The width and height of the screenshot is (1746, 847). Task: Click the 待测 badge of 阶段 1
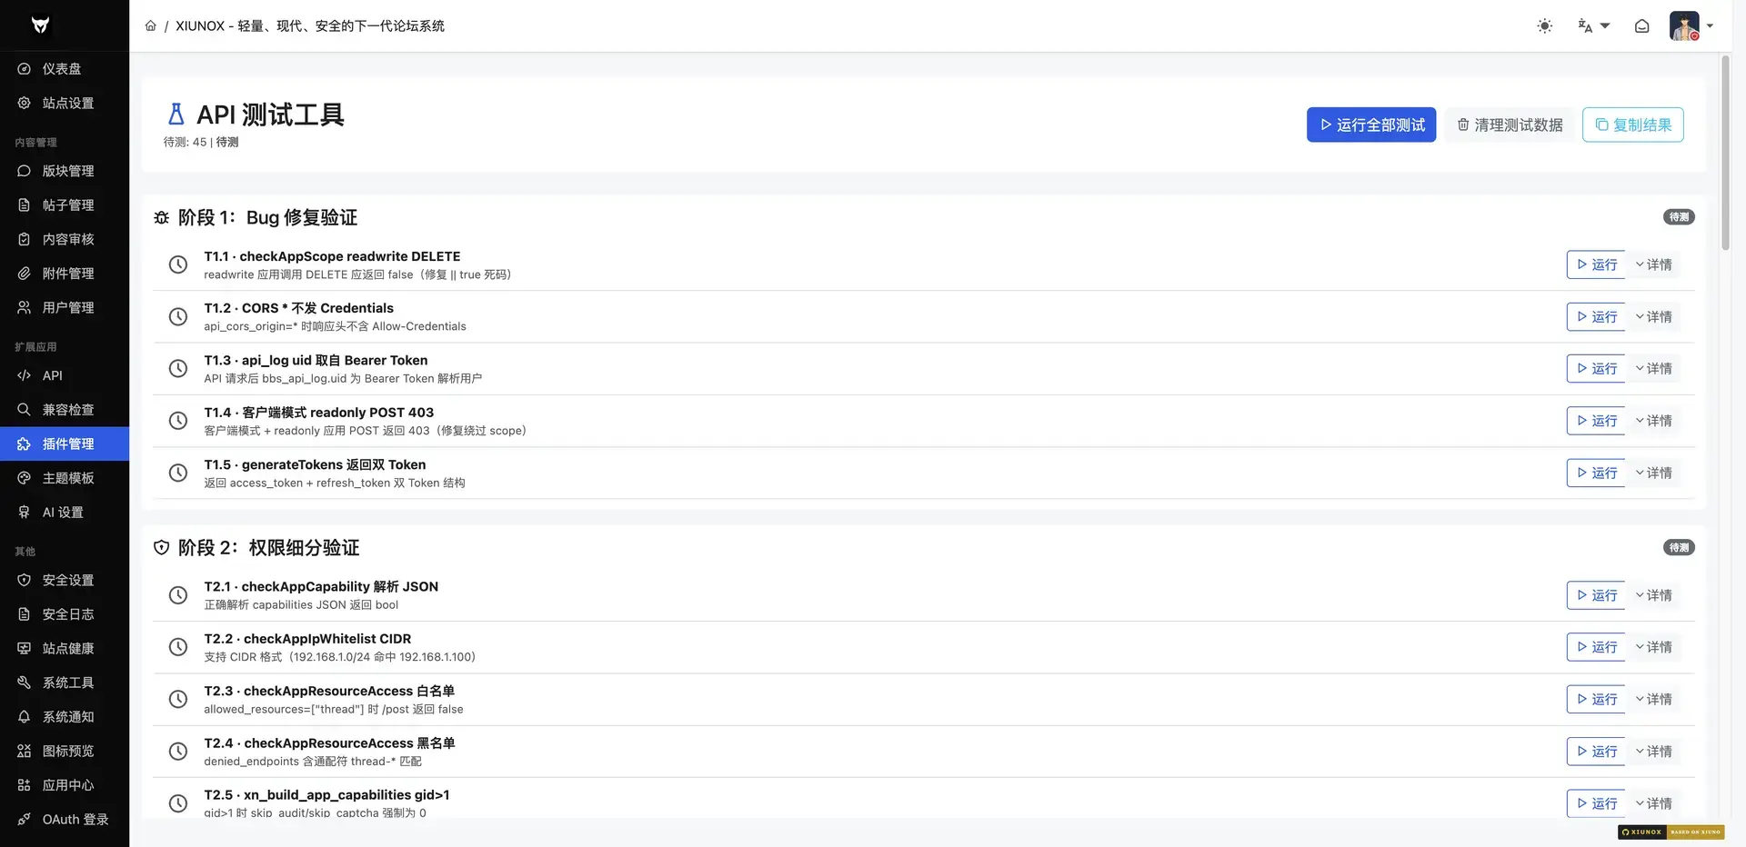coord(1679,217)
